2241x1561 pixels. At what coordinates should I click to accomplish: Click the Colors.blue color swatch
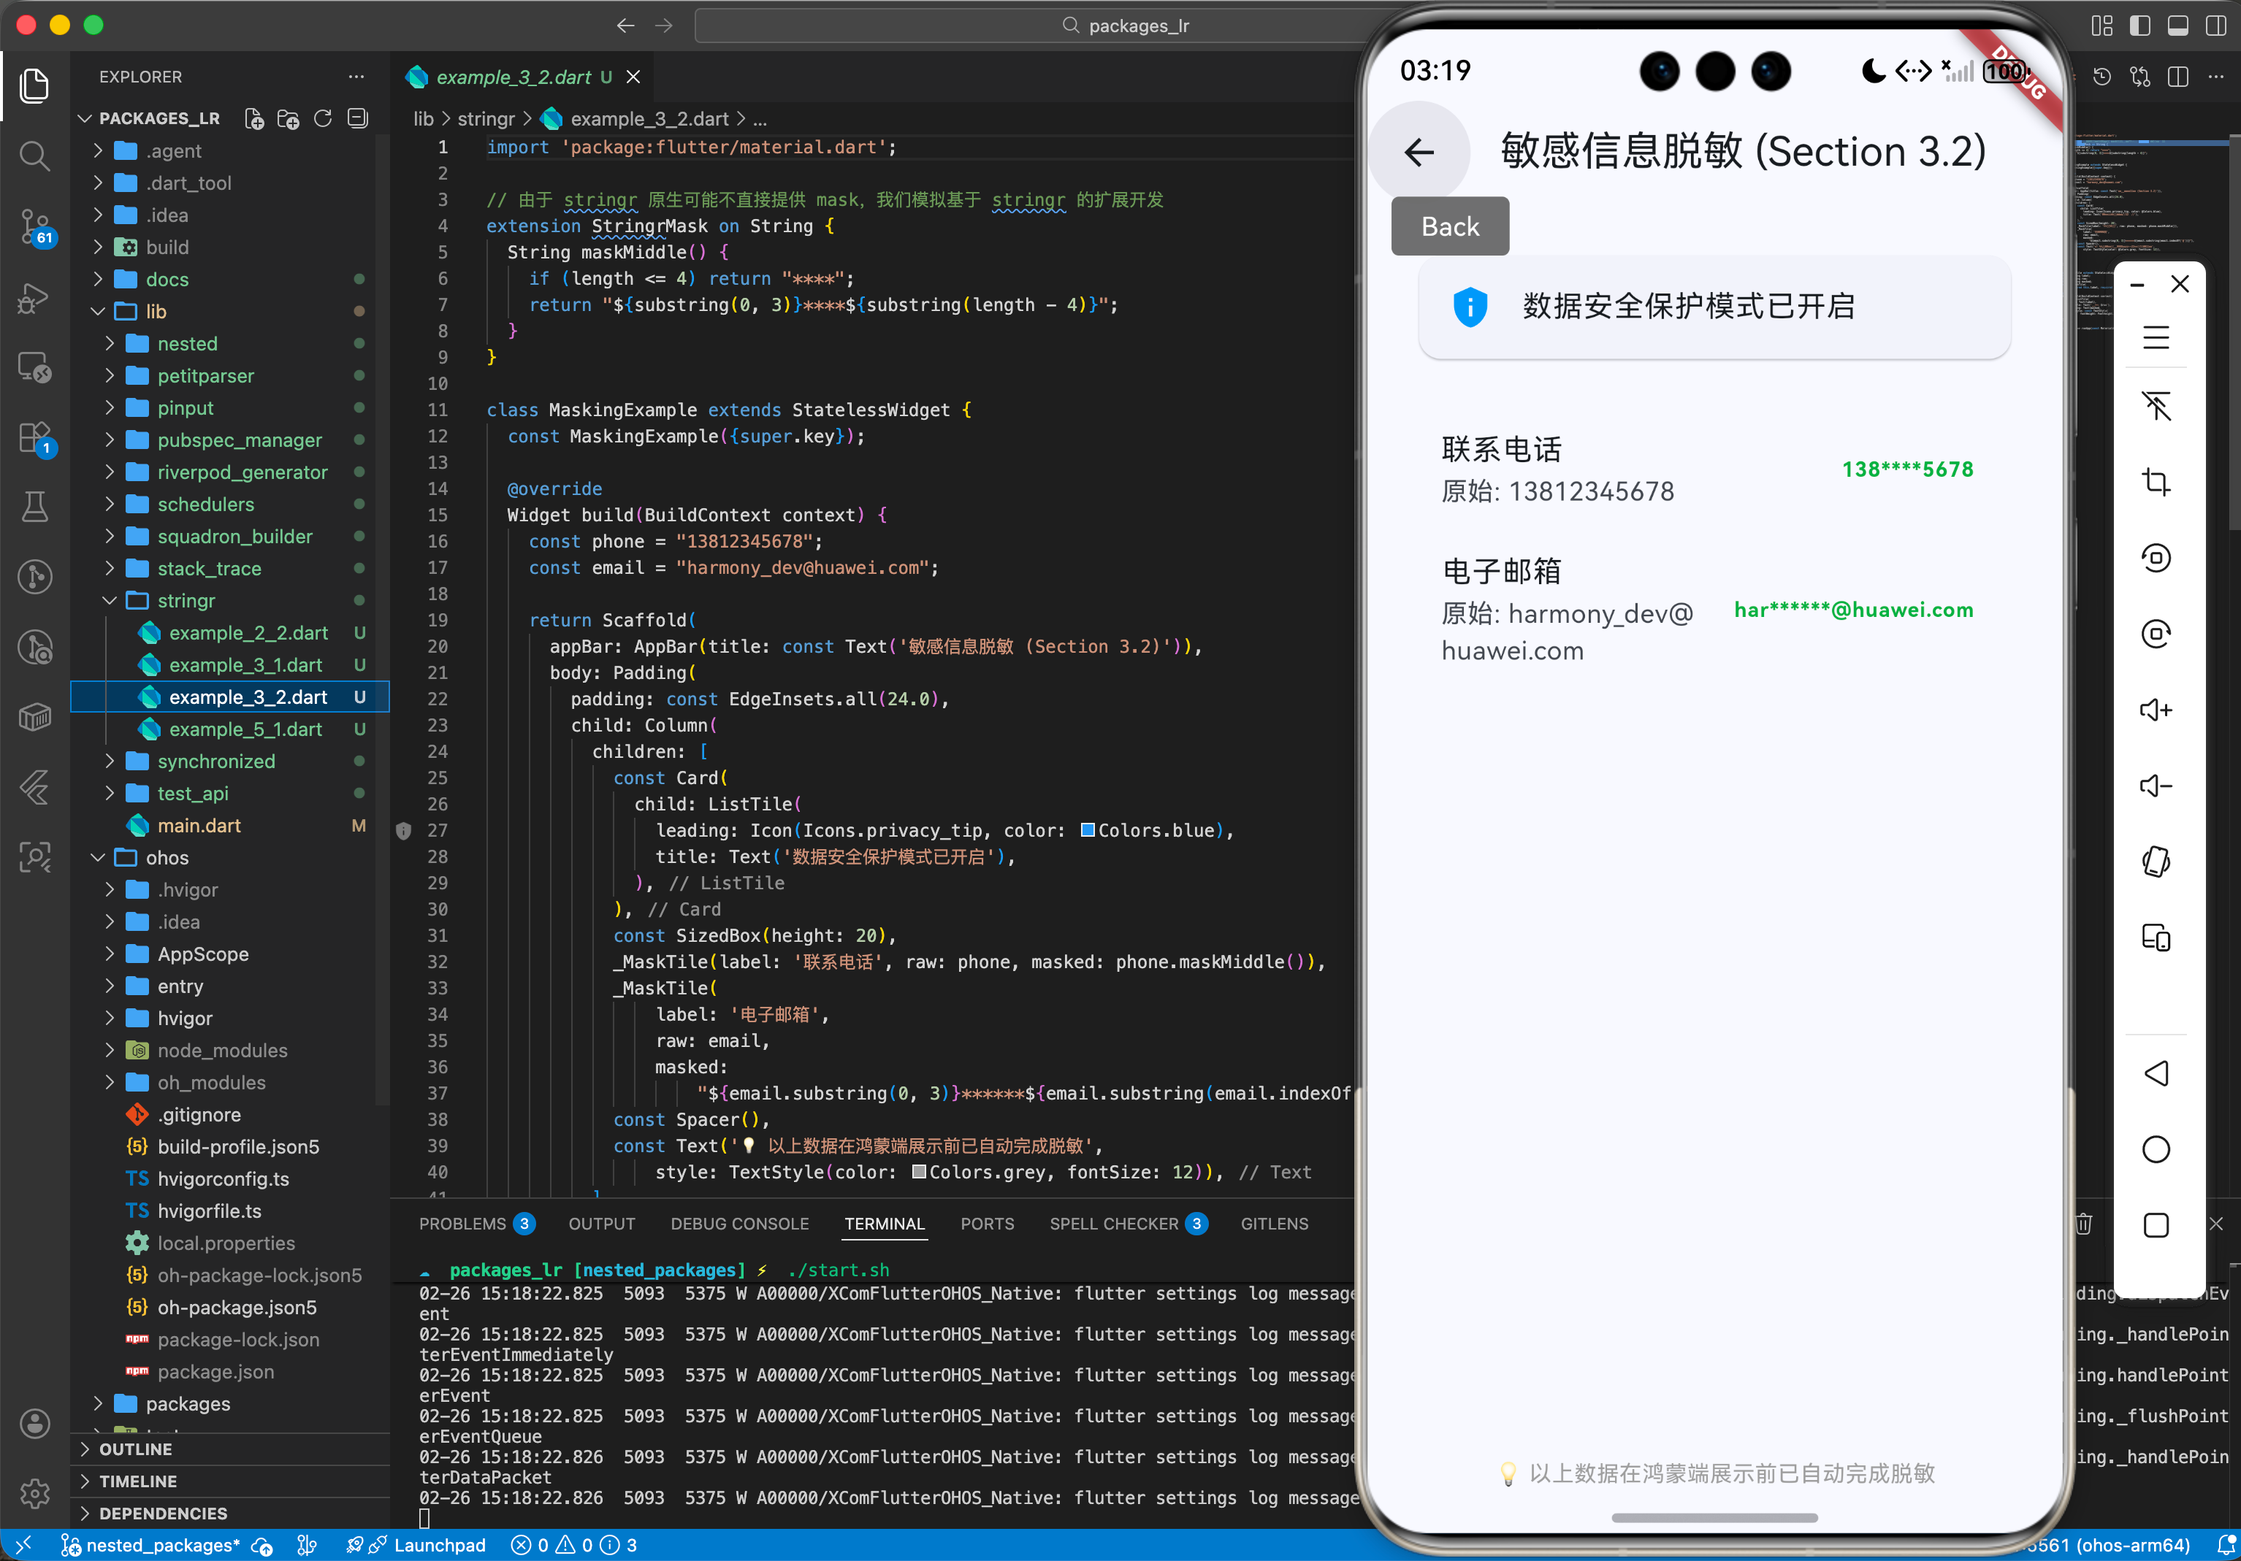tap(1088, 830)
